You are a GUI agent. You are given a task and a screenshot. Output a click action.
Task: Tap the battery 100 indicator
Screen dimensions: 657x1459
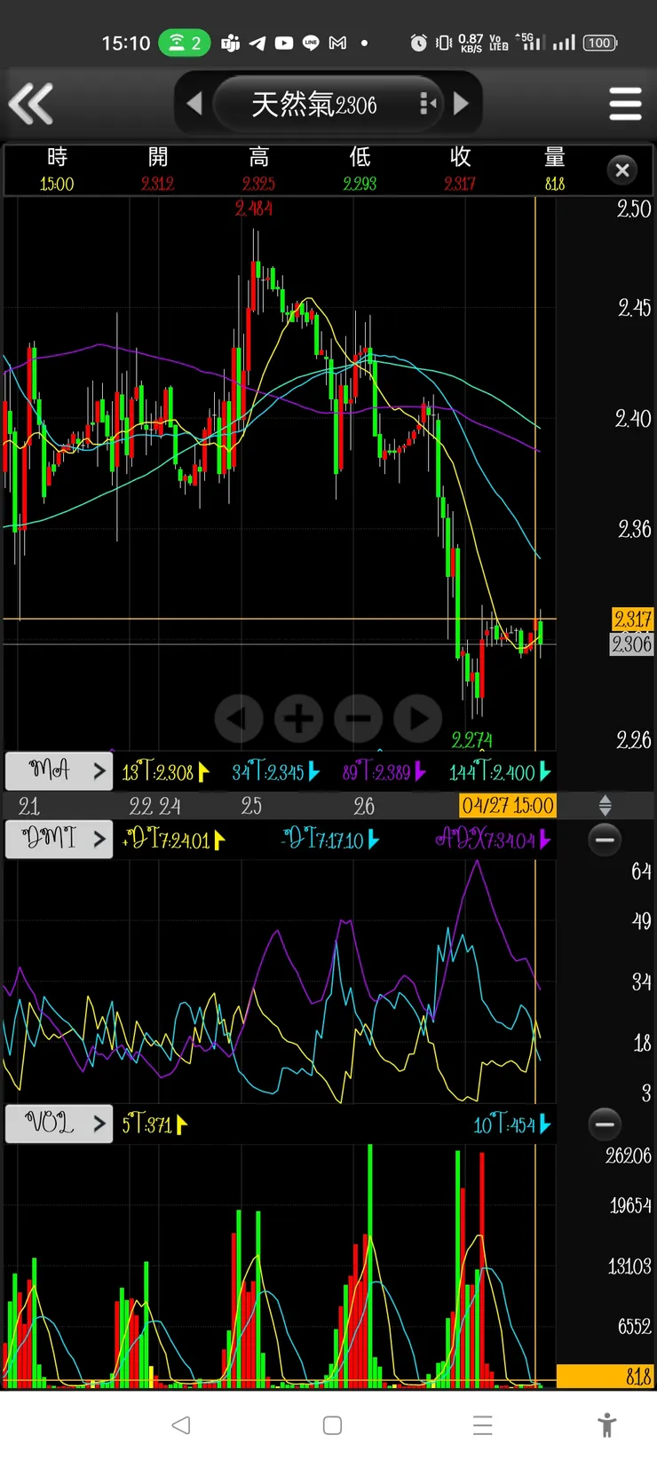600,43
